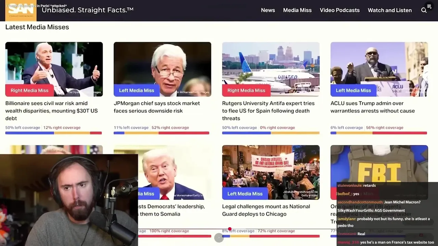
Task: Open the ACLU podium thumbnail image
Action: (x=379, y=69)
